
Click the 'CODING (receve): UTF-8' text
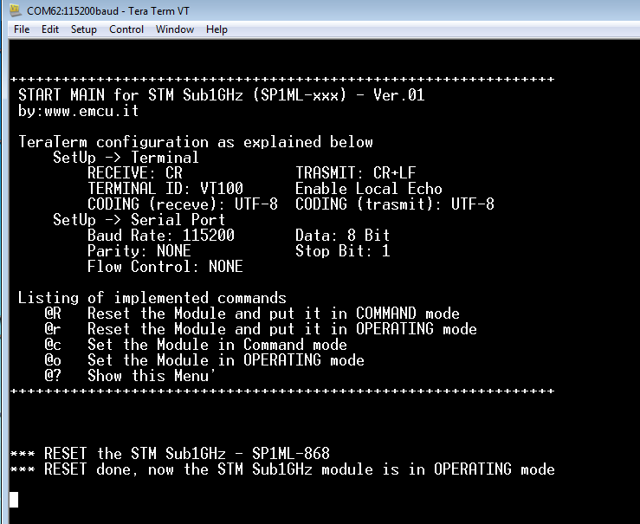tap(183, 204)
